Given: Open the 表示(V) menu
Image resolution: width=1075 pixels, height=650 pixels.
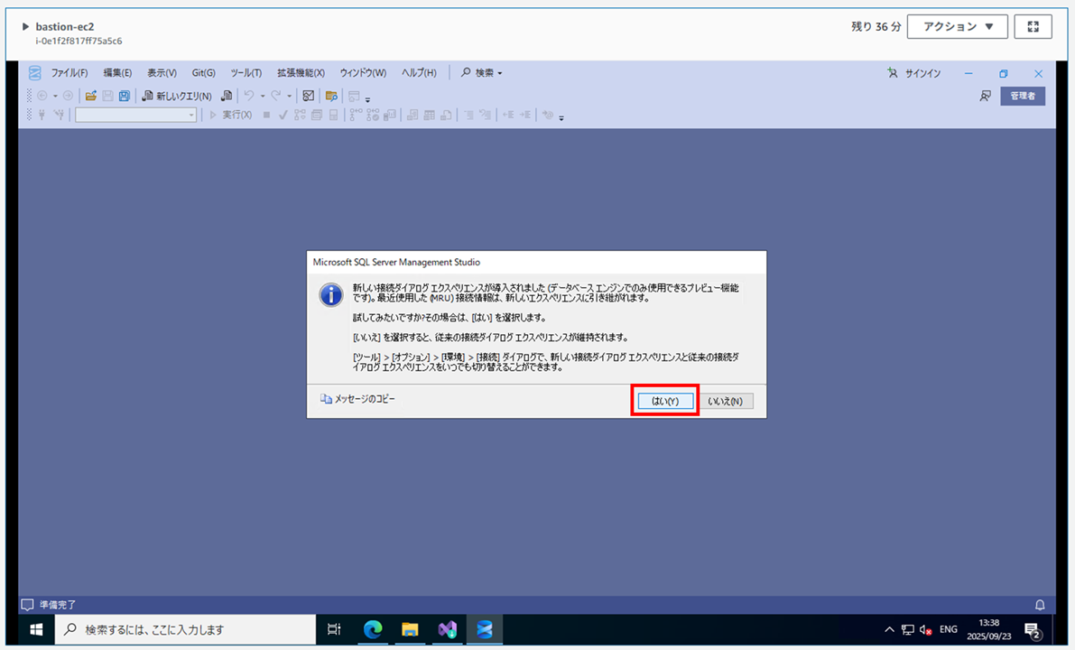Looking at the screenshot, I should (x=162, y=73).
